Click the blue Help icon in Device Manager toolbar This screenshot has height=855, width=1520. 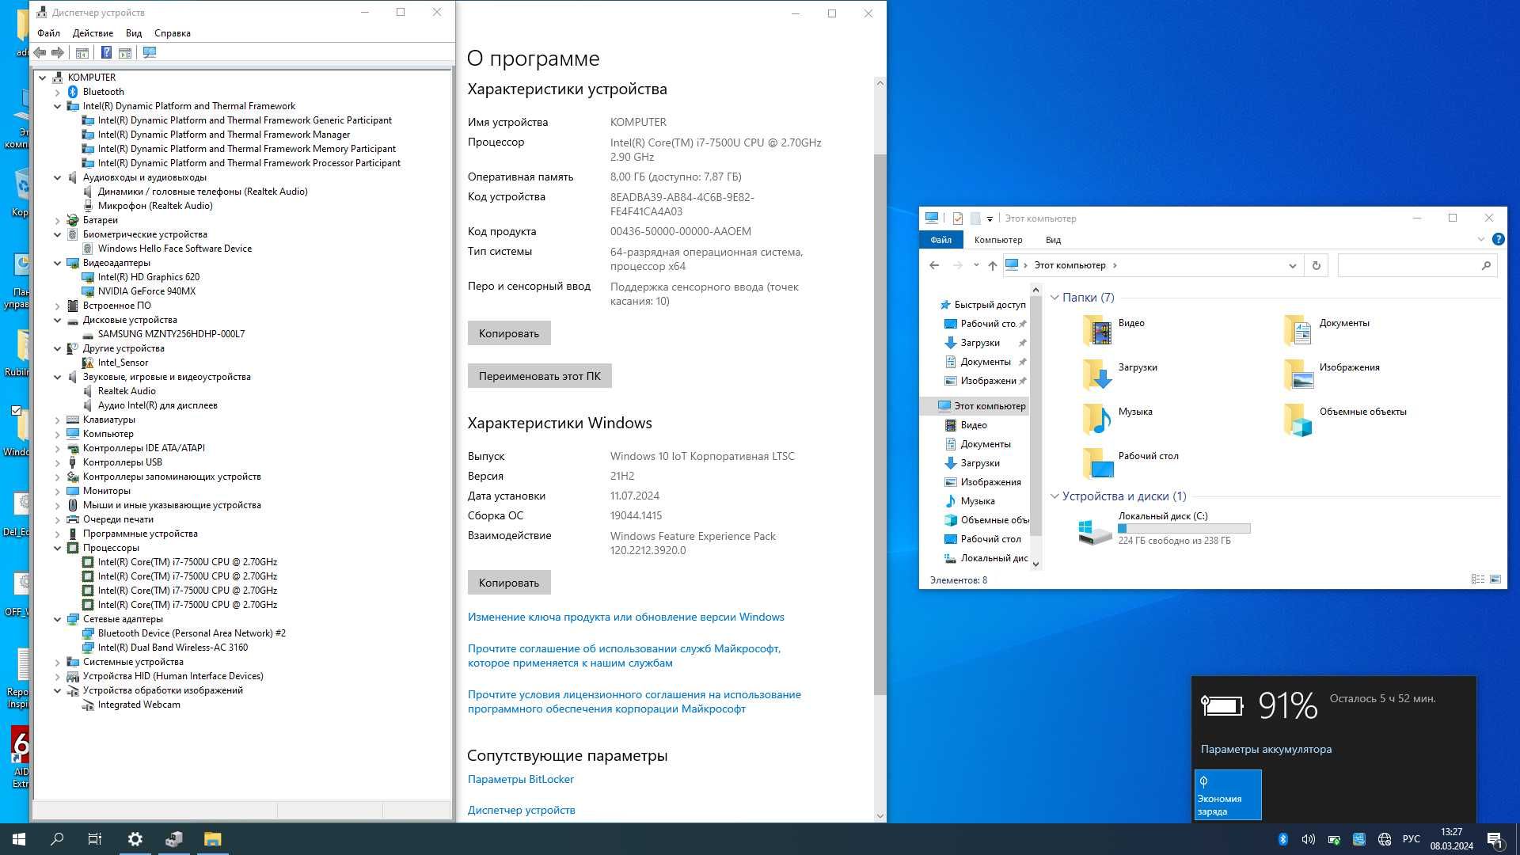pos(106,52)
